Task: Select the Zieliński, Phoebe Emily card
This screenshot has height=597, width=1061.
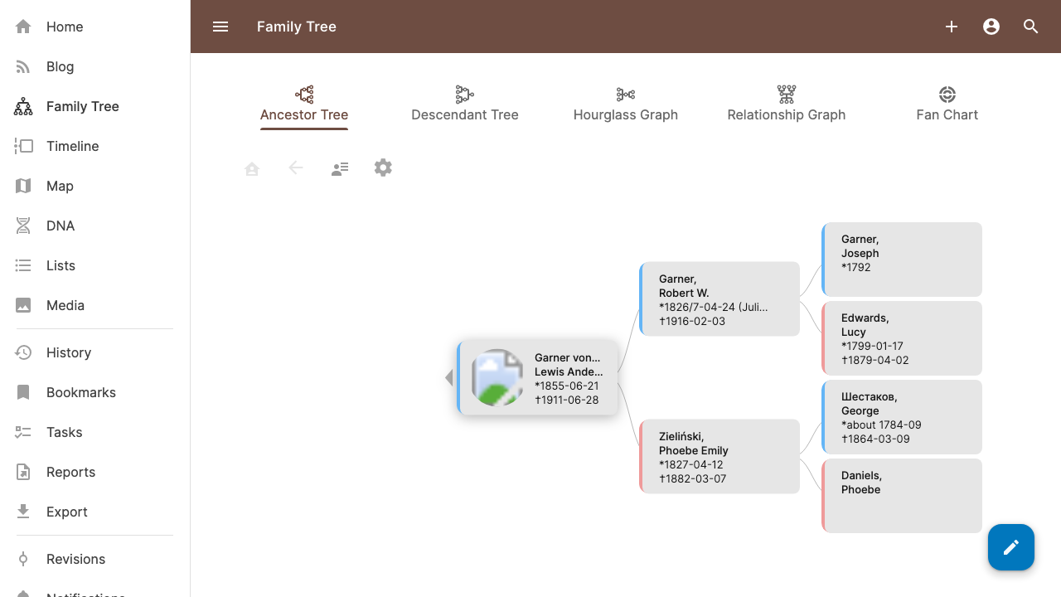Action: coord(719,457)
